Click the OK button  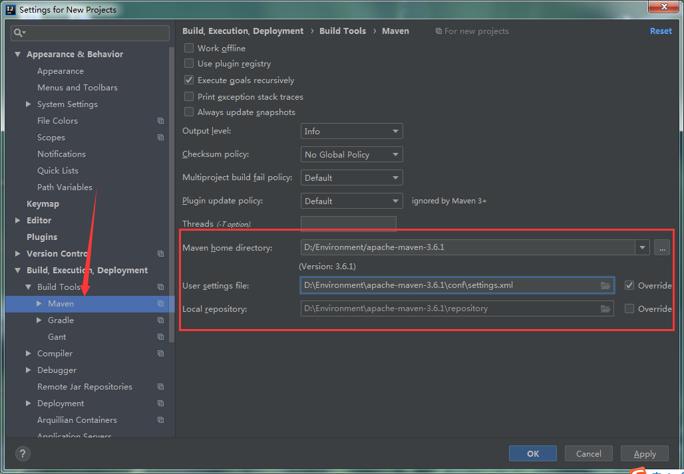(x=533, y=453)
